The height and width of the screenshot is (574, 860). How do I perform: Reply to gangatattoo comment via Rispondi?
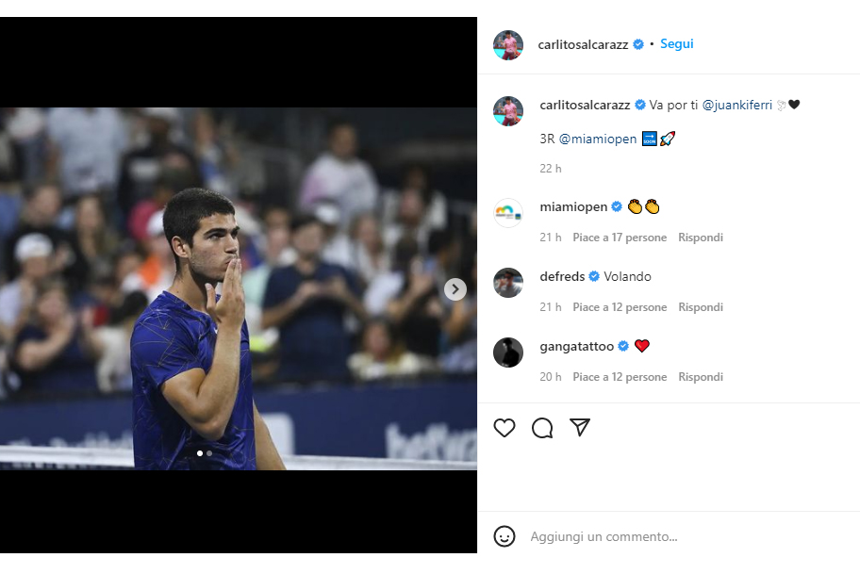click(701, 377)
